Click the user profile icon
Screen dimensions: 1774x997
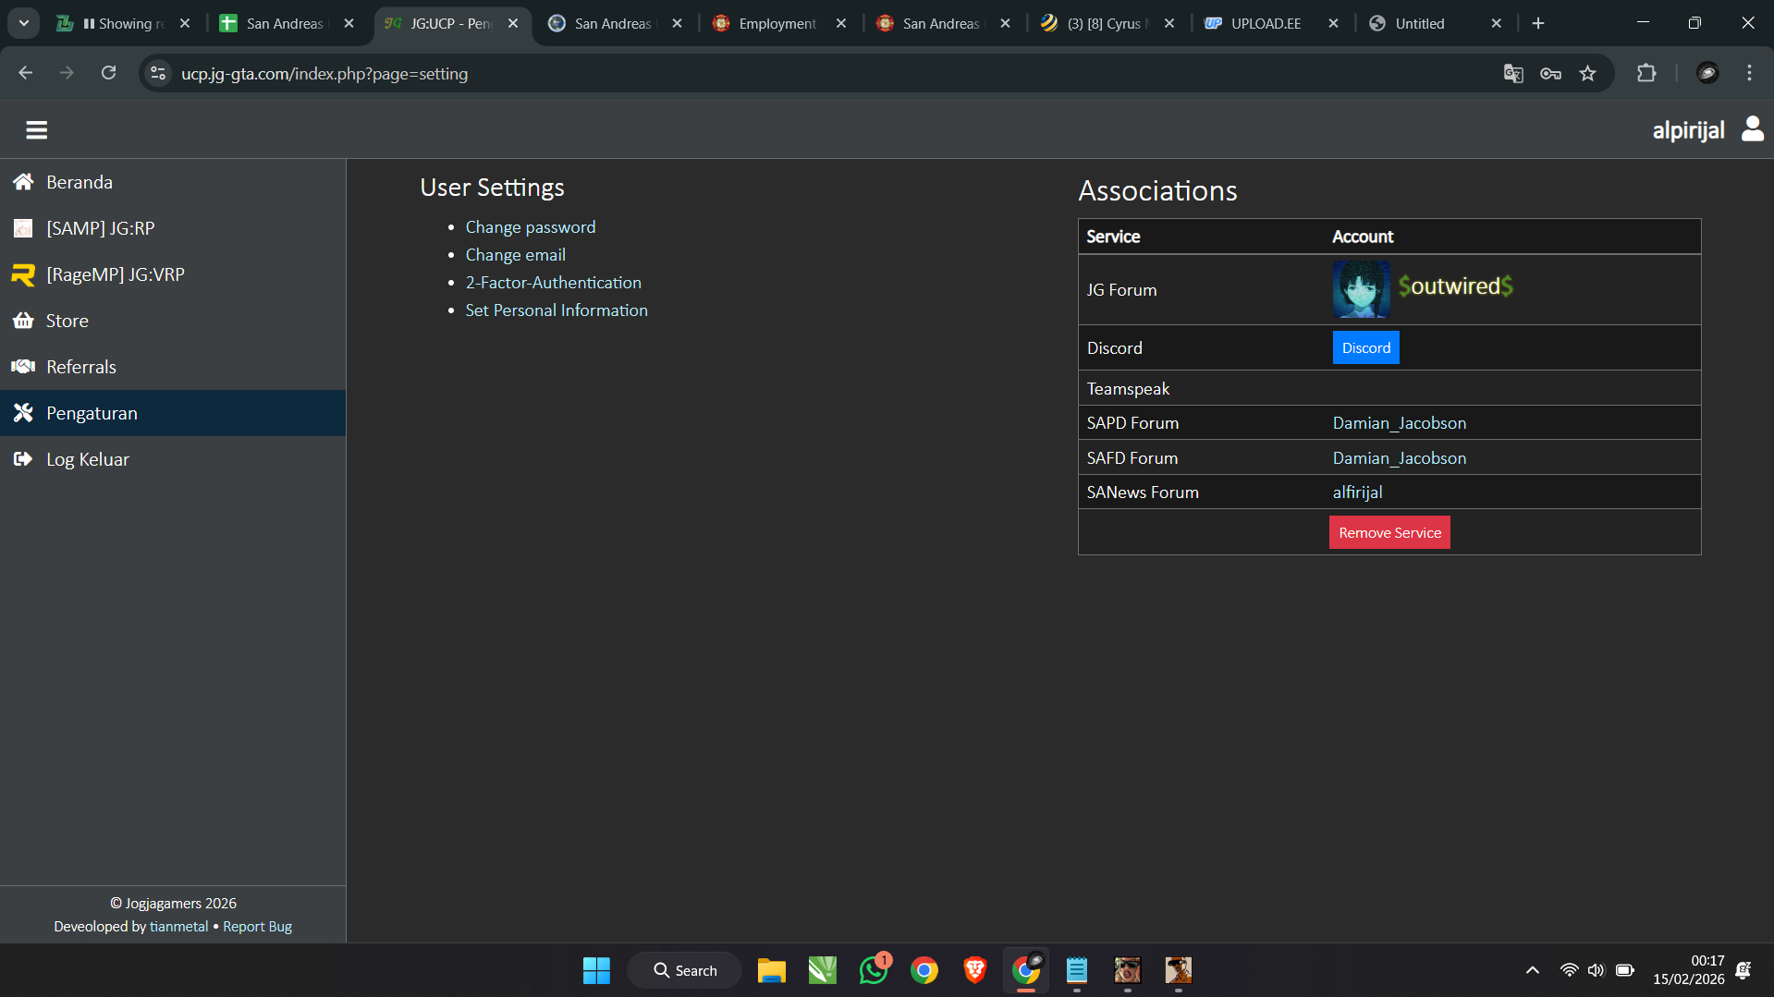pyautogui.click(x=1752, y=129)
